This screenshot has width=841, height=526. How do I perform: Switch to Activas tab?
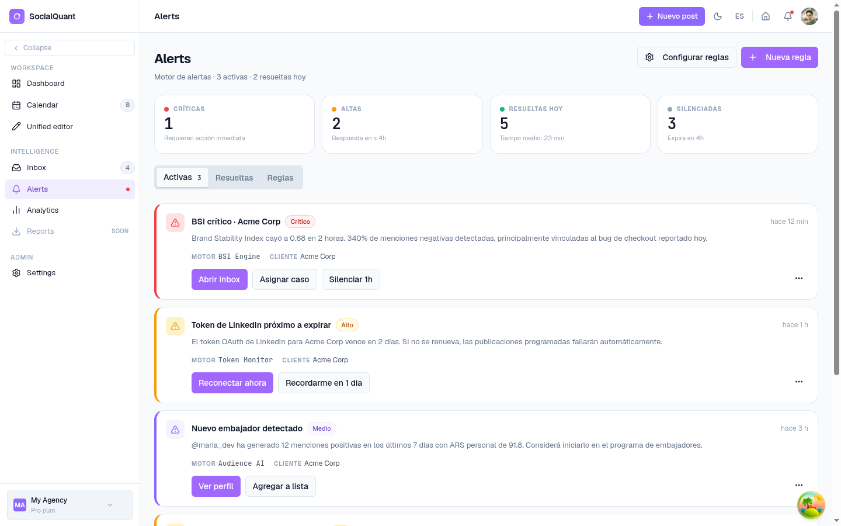pyautogui.click(x=182, y=178)
